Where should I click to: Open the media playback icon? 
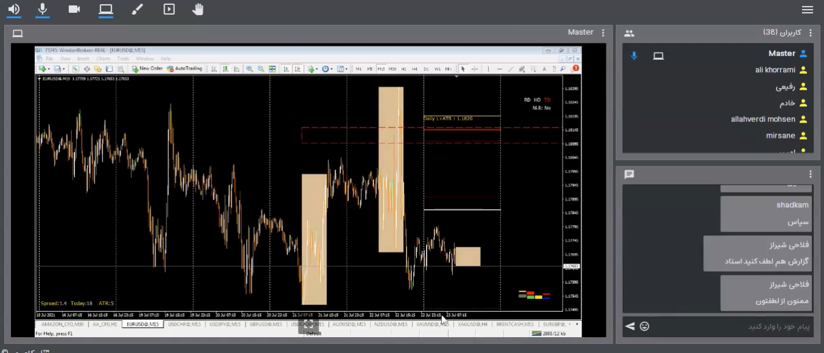[x=169, y=9]
